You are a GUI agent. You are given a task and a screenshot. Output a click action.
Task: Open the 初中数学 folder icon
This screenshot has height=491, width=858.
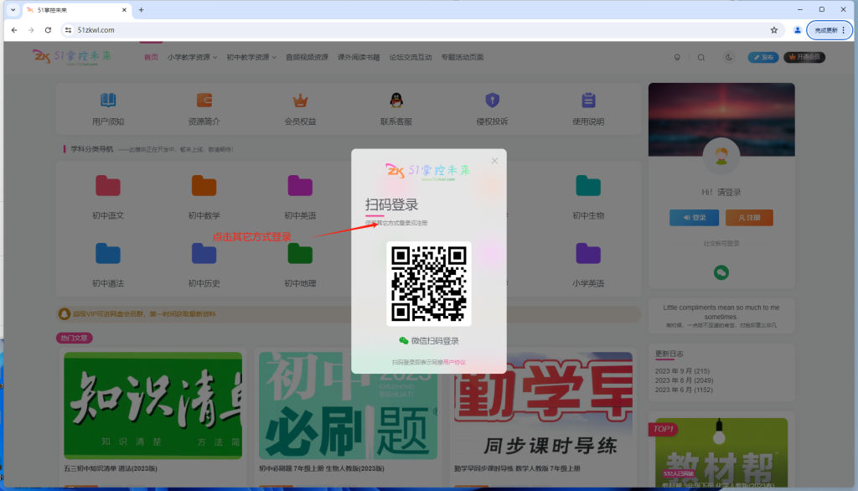point(203,184)
